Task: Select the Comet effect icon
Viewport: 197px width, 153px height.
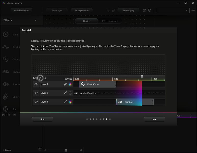Action: pos(5,97)
